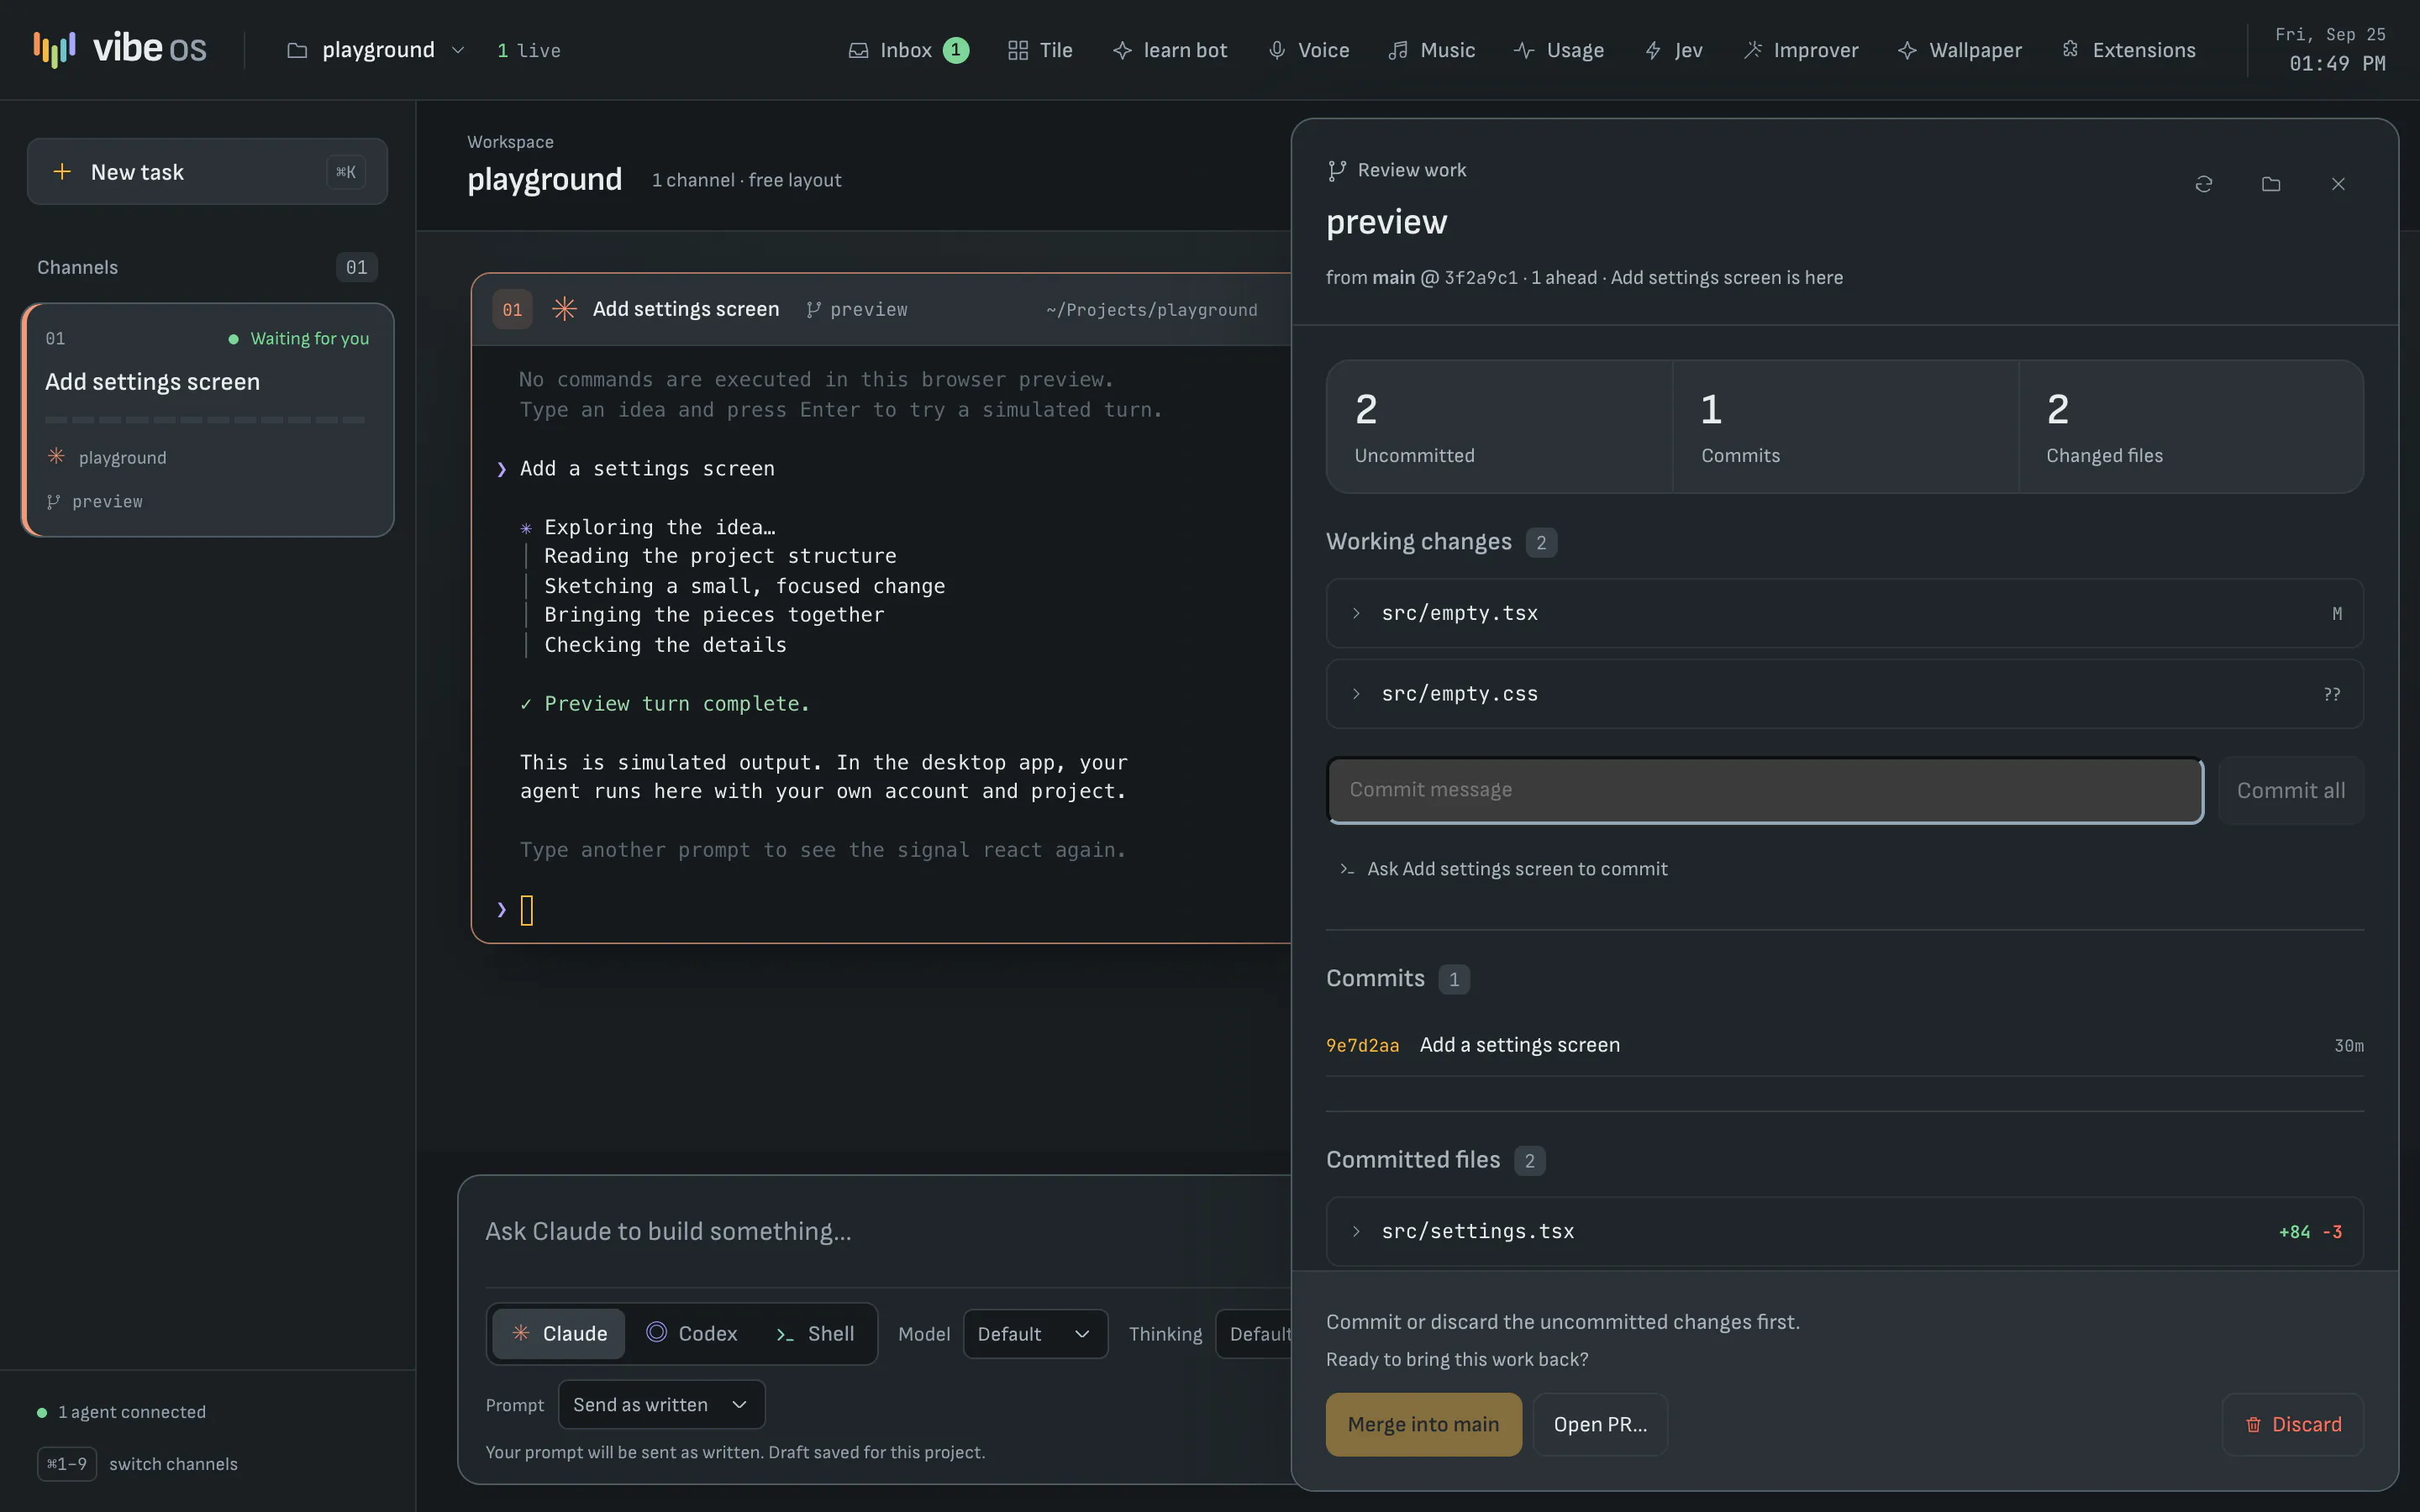The image size is (2420, 1512).
Task: Click the Channels count badge 01
Action: 356,267
